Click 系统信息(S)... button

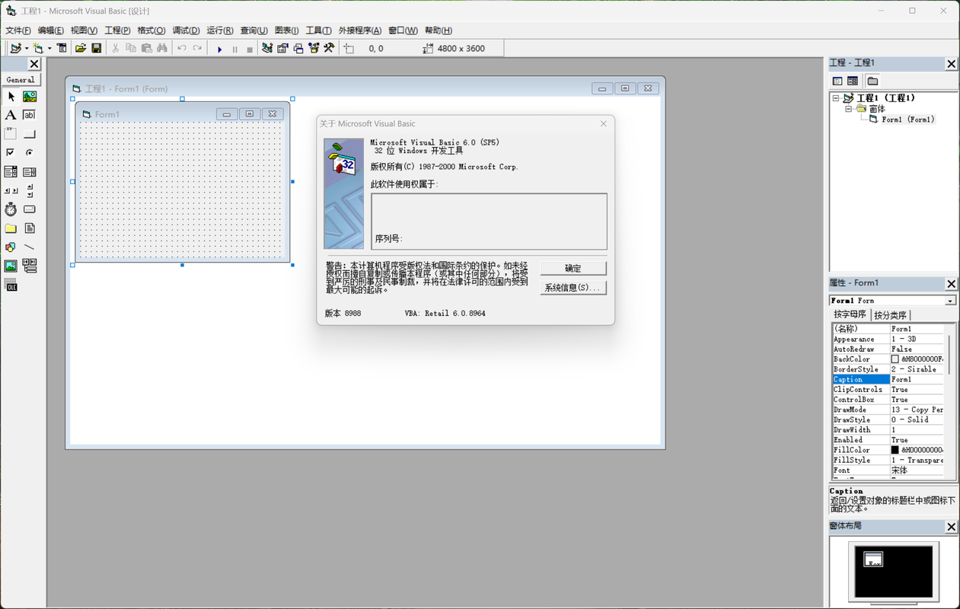coord(573,288)
